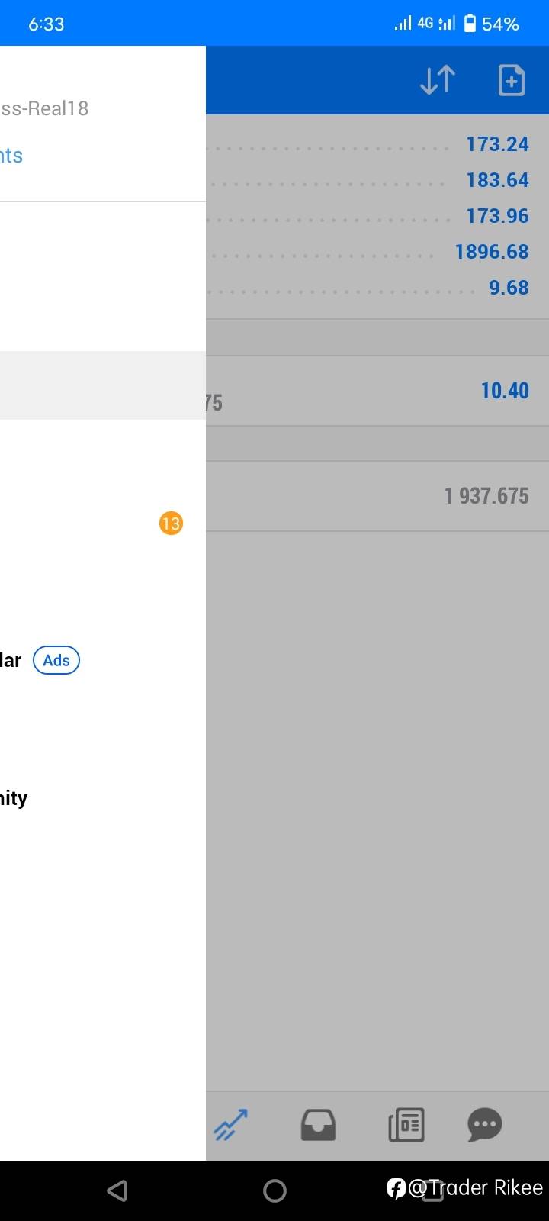Tap the total 1 937.675
This screenshot has width=549, height=1221.
[486, 496]
